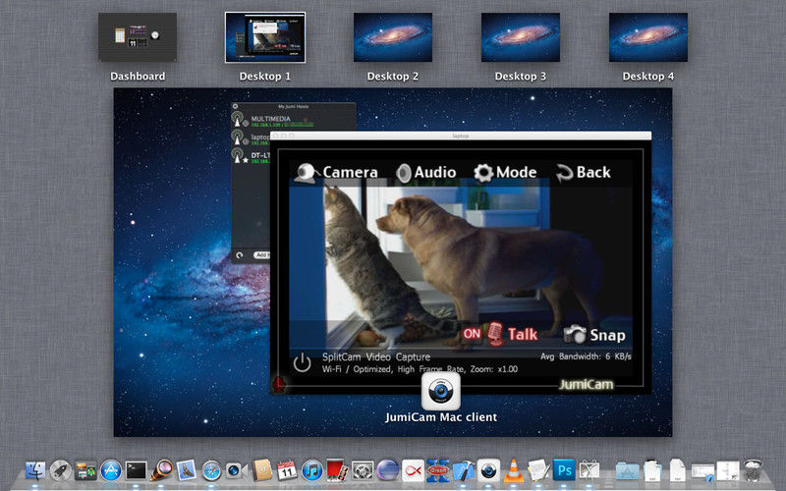Open the icon right of Photoshop in Dock
This screenshot has height=491, width=786.
[x=589, y=471]
